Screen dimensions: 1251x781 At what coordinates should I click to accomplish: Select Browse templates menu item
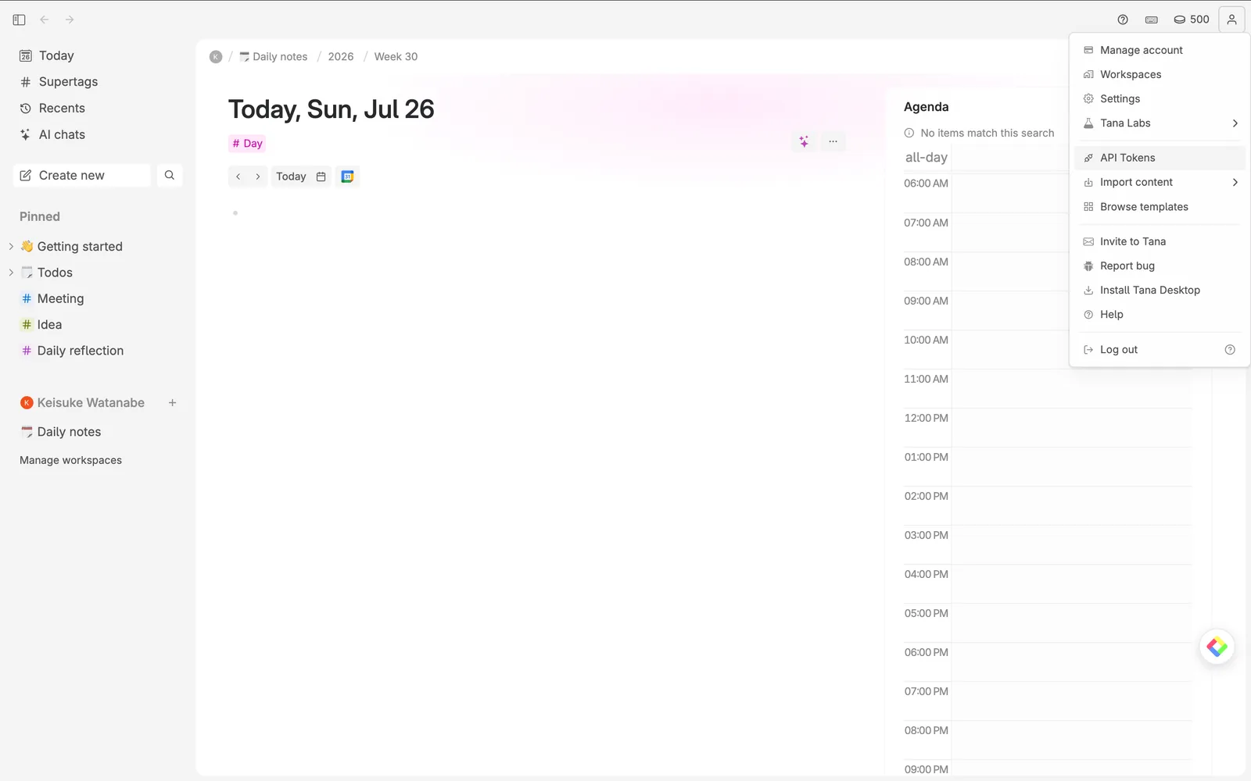coord(1160,207)
